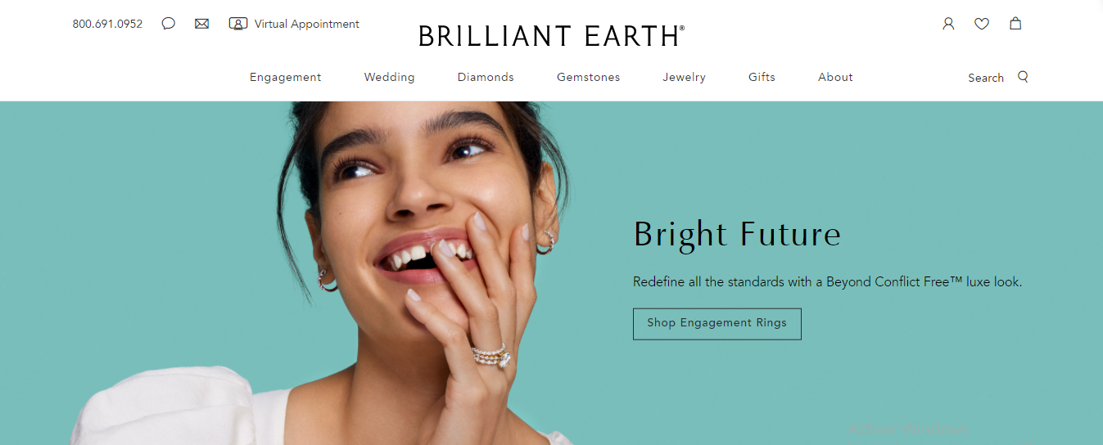
Task: Open the user account icon
Action: coord(948,24)
